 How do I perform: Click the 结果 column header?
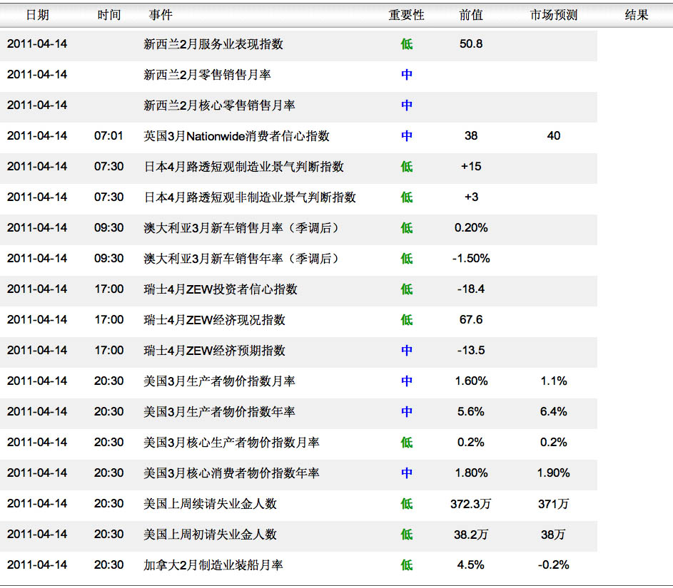(636, 15)
